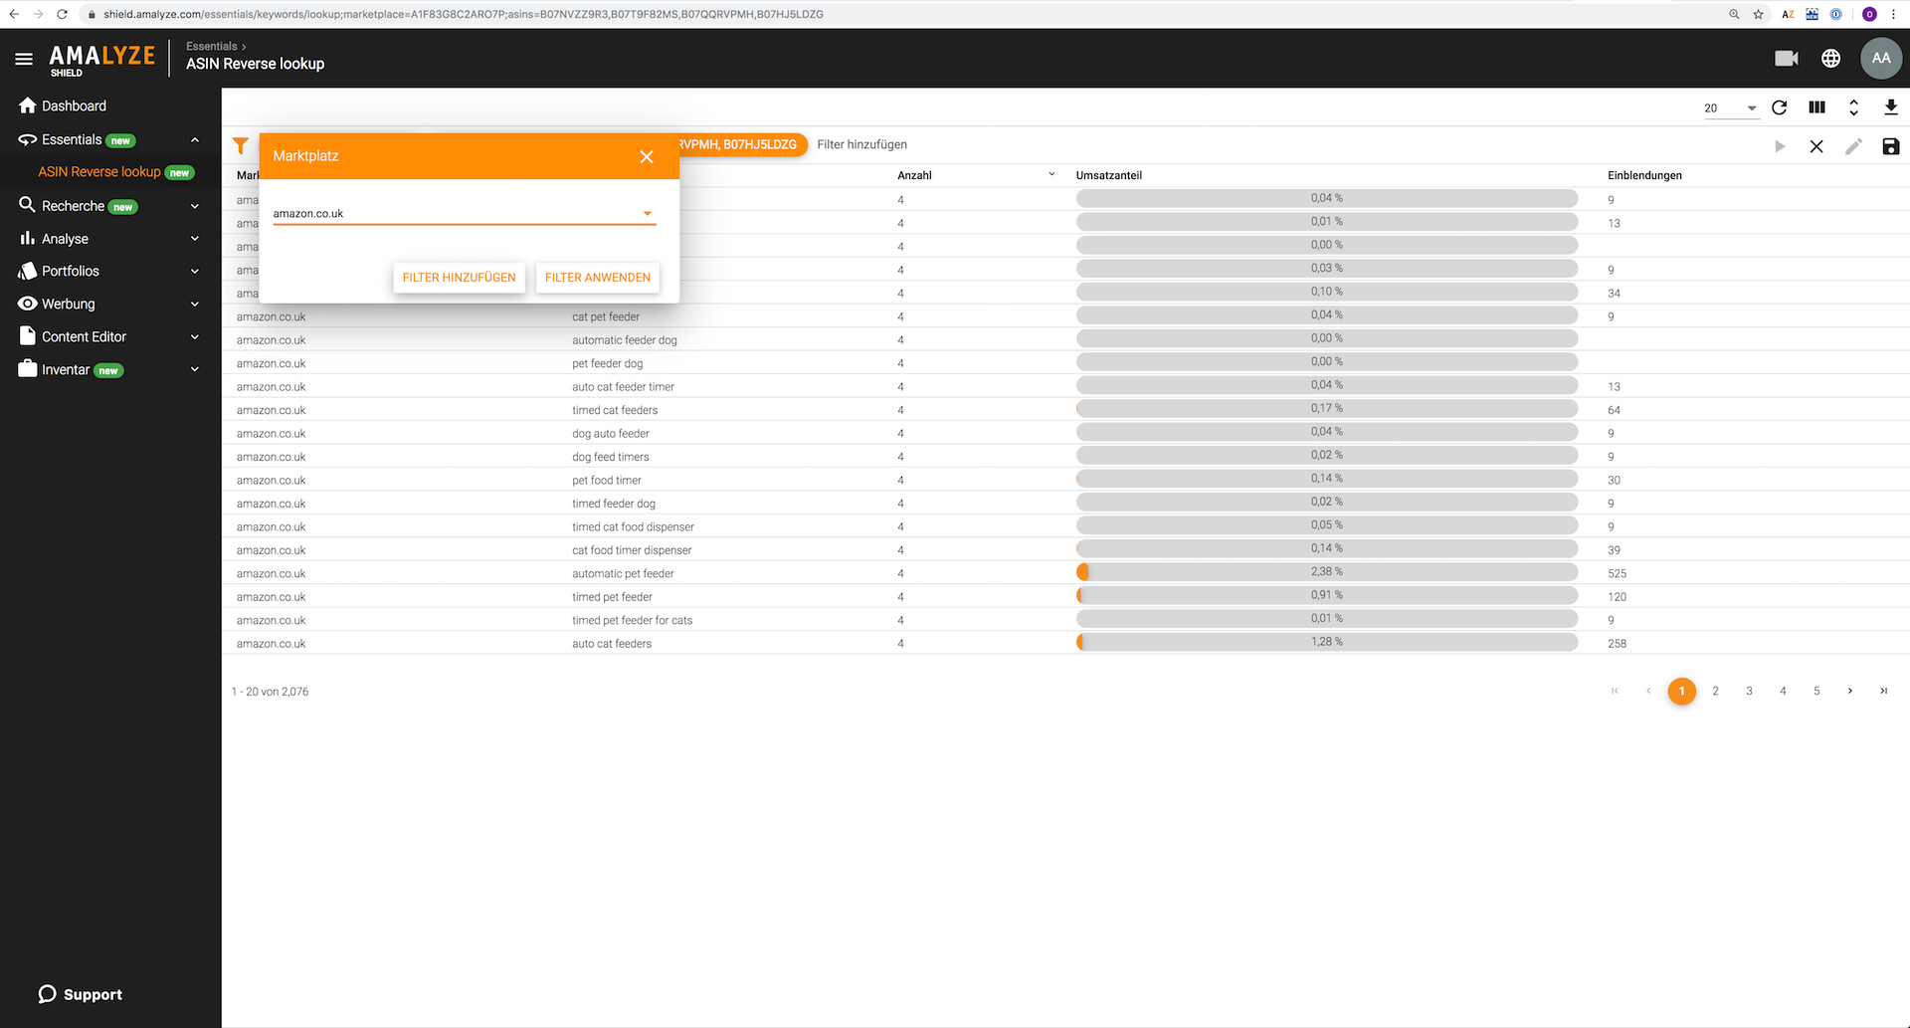Open the amazon.co.uk marketplace dropdown
The width and height of the screenshot is (1910, 1028).
point(465,213)
